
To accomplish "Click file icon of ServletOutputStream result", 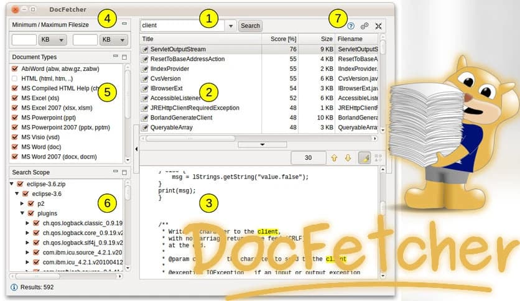I will (x=144, y=49).
